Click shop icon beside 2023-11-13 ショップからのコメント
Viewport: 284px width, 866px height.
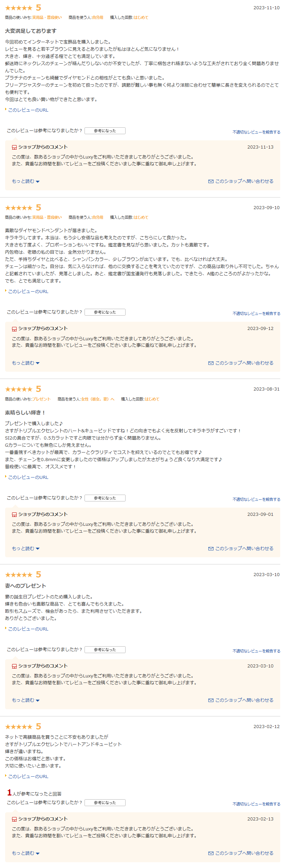pyautogui.click(x=14, y=147)
